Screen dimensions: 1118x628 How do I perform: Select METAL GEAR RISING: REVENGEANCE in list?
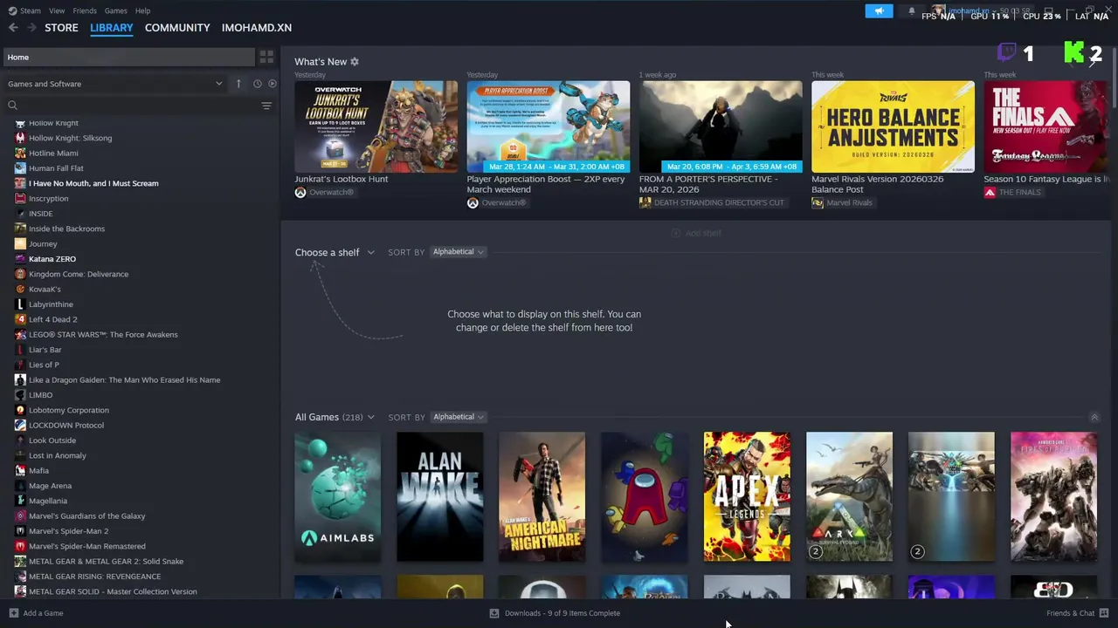94,577
